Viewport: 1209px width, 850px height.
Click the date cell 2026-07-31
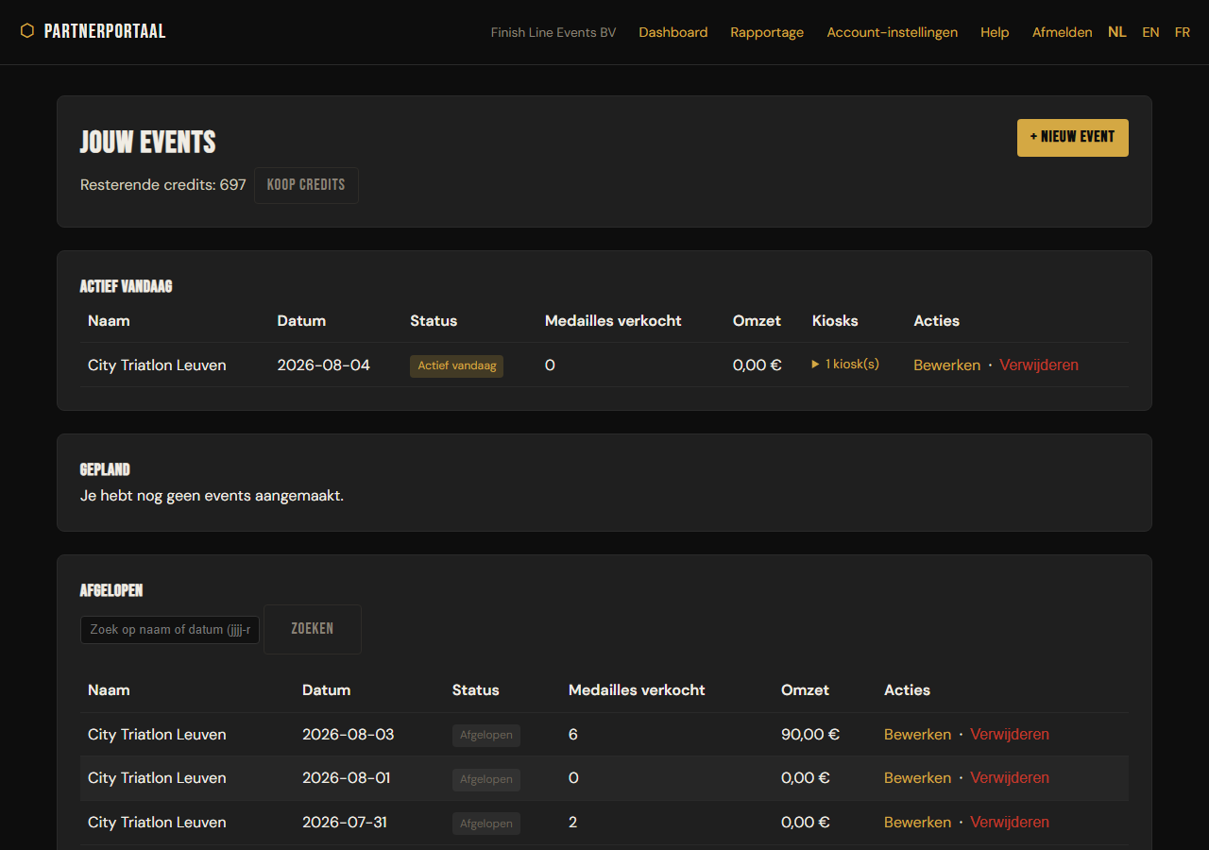(345, 823)
